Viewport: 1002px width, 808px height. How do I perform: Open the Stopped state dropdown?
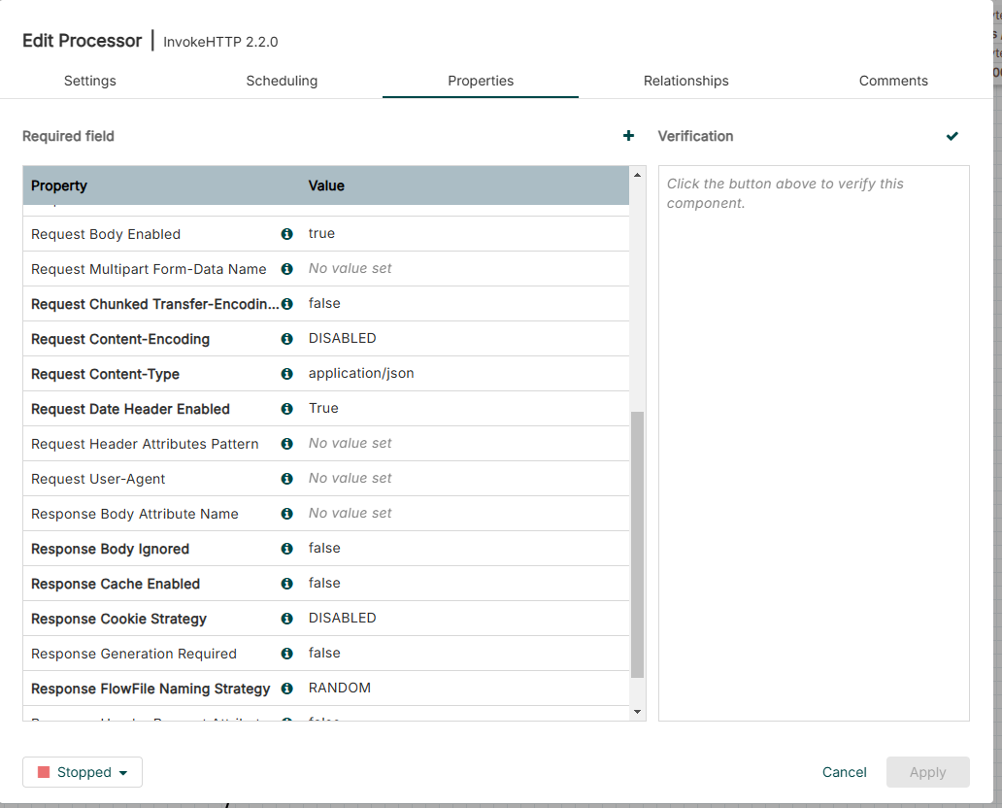pyautogui.click(x=82, y=772)
